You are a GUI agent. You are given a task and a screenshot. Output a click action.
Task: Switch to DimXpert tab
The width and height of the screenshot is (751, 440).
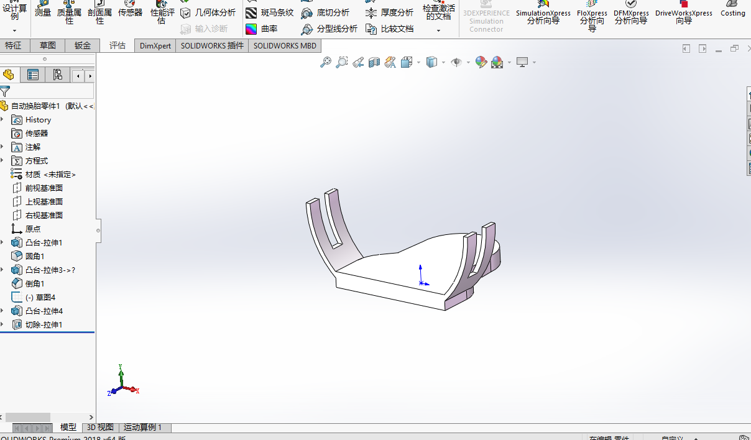[155, 45]
